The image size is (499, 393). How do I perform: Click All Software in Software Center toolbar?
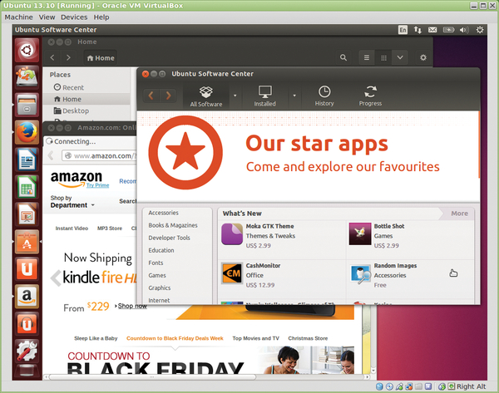coord(206,96)
